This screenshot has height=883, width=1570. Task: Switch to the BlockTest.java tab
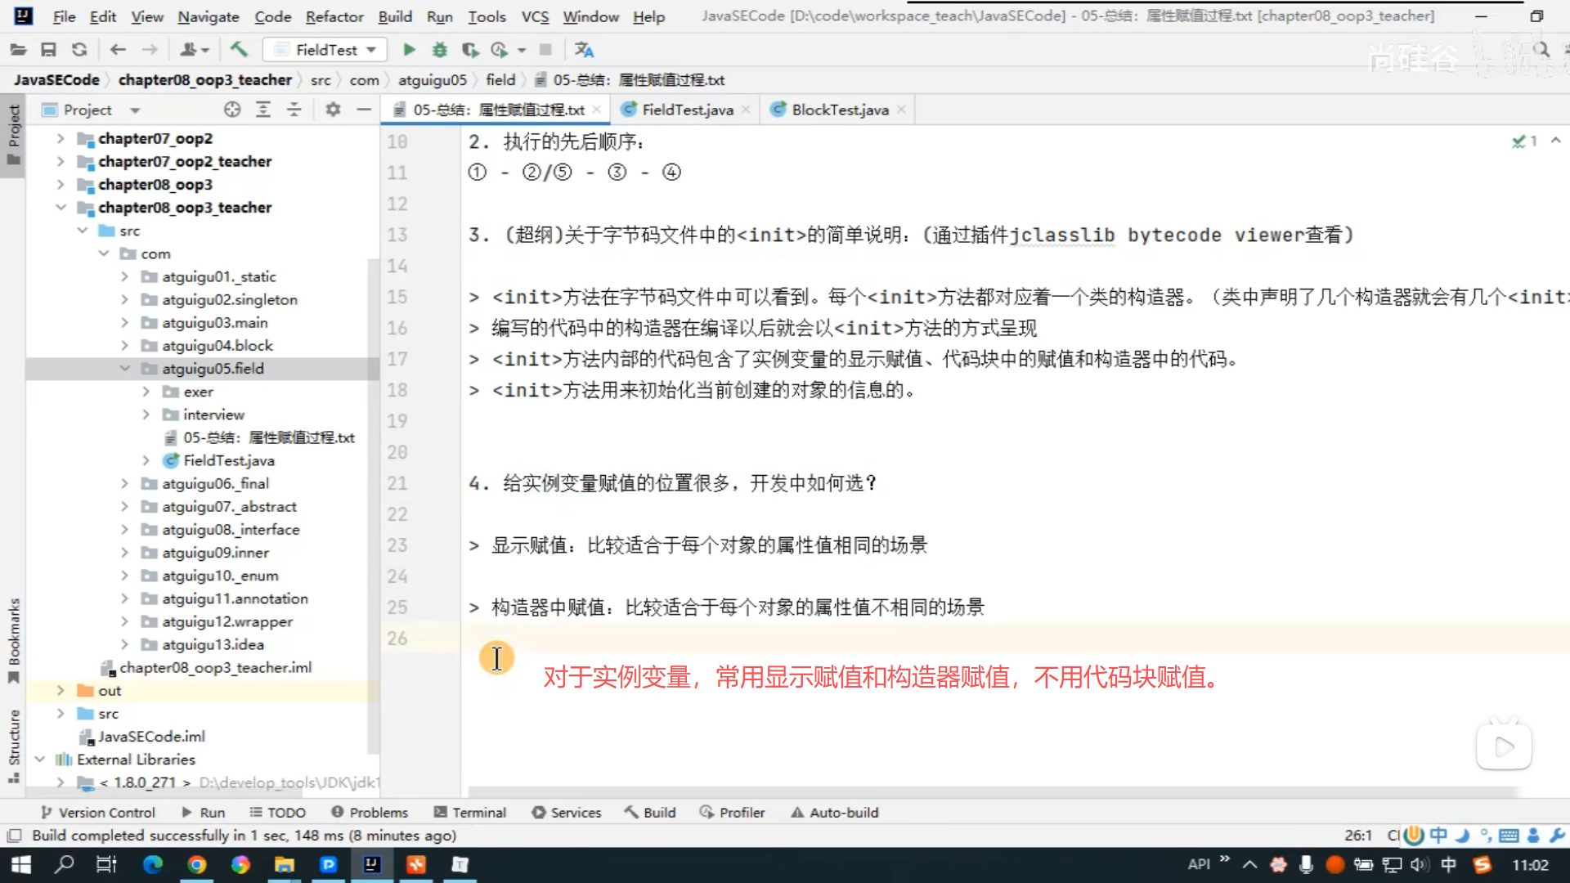point(839,110)
